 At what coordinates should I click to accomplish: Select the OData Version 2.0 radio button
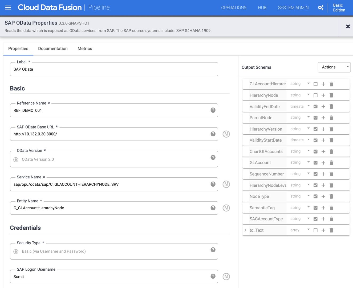coord(15,159)
